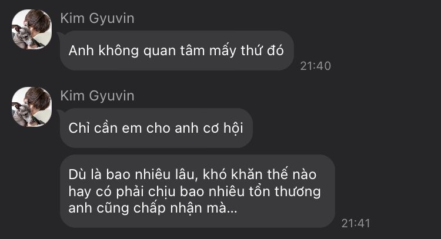Select the three-line "Dù là bao nhiêu lâu" bubble
Viewport: 441px width, 239px height.
[x=198, y=191]
